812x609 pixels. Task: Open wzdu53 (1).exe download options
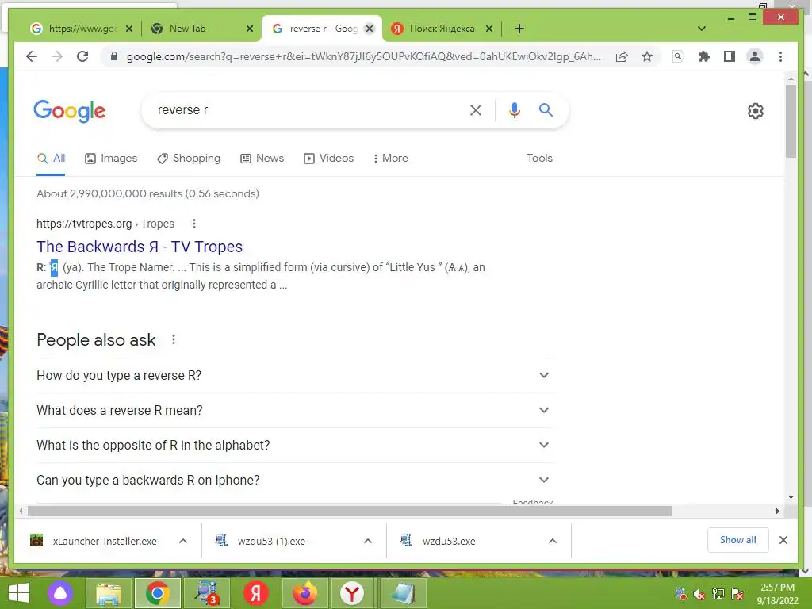(x=368, y=541)
